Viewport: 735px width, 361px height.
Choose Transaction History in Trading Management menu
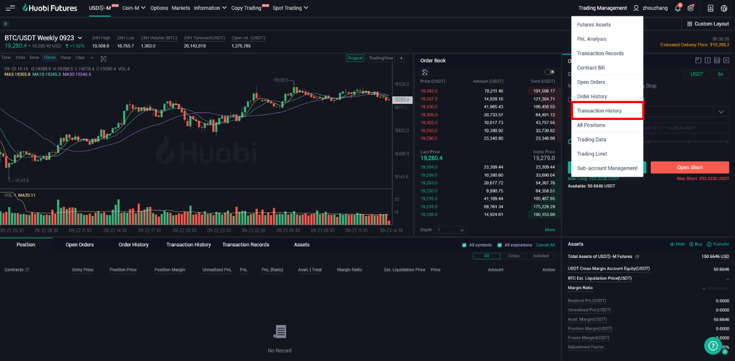[x=607, y=111]
